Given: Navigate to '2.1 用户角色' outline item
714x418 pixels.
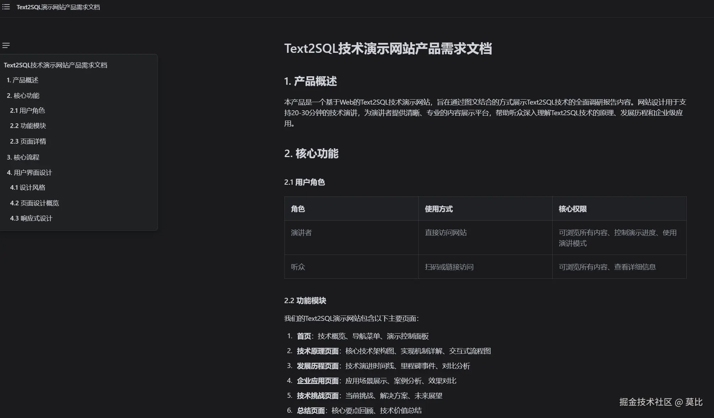Looking at the screenshot, I should tap(27, 111).
